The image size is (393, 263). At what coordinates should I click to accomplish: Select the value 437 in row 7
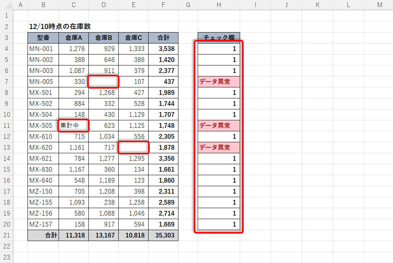click(x=163, y=82)
